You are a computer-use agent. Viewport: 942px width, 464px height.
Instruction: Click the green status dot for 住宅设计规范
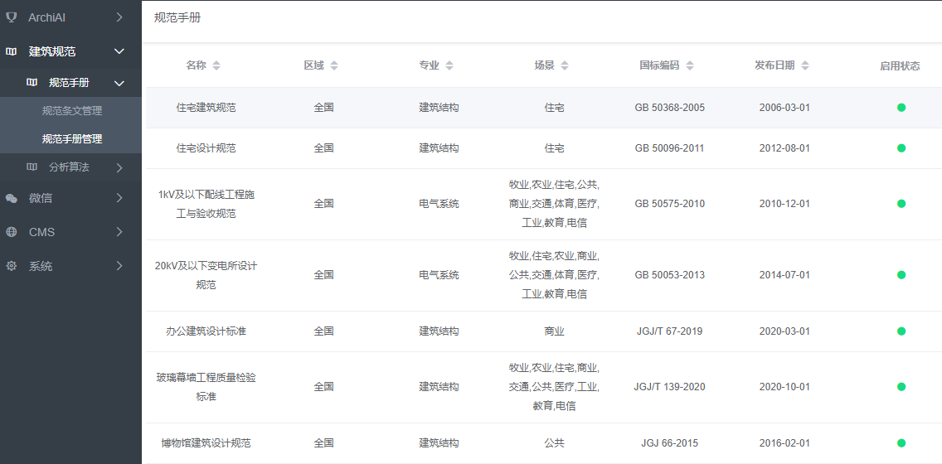(x=901, y=148)
